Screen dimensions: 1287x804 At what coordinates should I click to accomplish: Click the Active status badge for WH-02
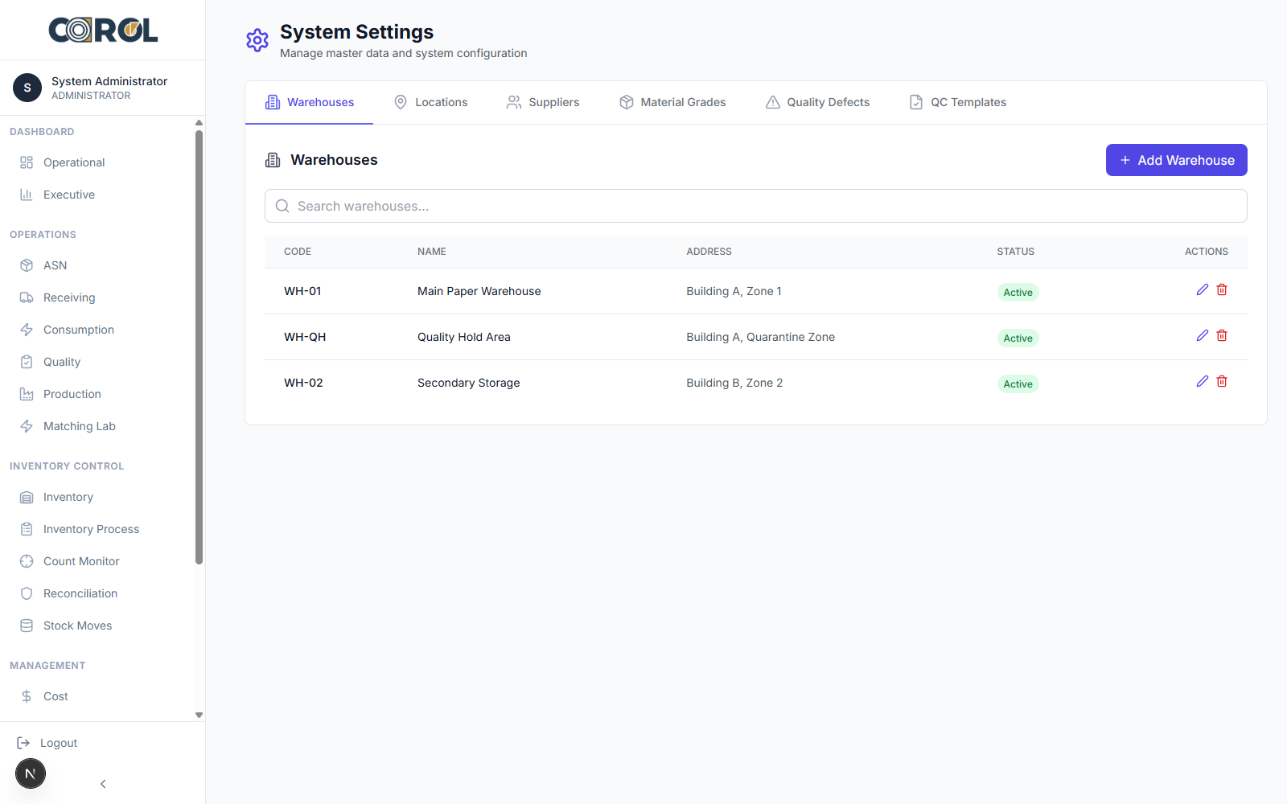(1018, 384)
